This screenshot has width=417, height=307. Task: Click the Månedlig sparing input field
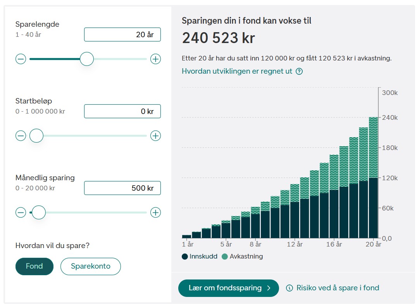[122, 188]
